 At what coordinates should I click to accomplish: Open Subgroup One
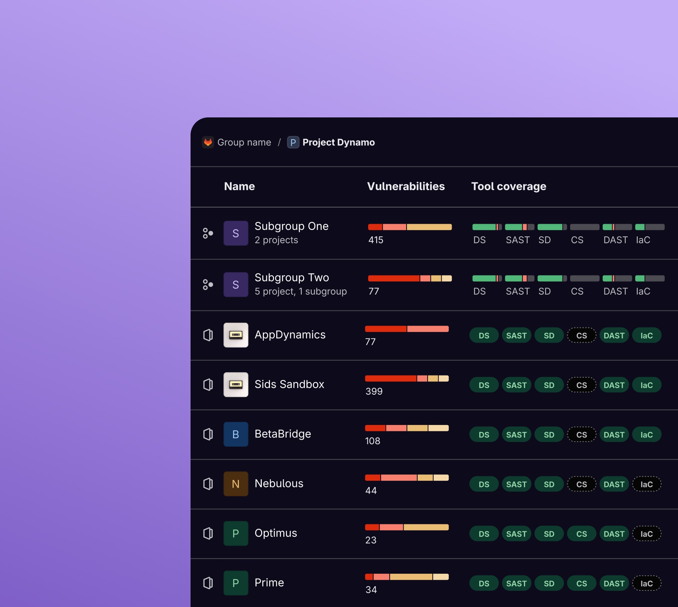291,226
